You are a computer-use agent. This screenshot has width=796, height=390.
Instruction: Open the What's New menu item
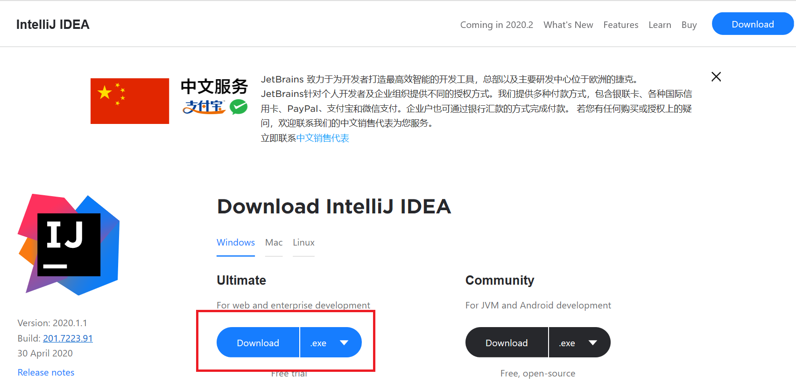568,25
